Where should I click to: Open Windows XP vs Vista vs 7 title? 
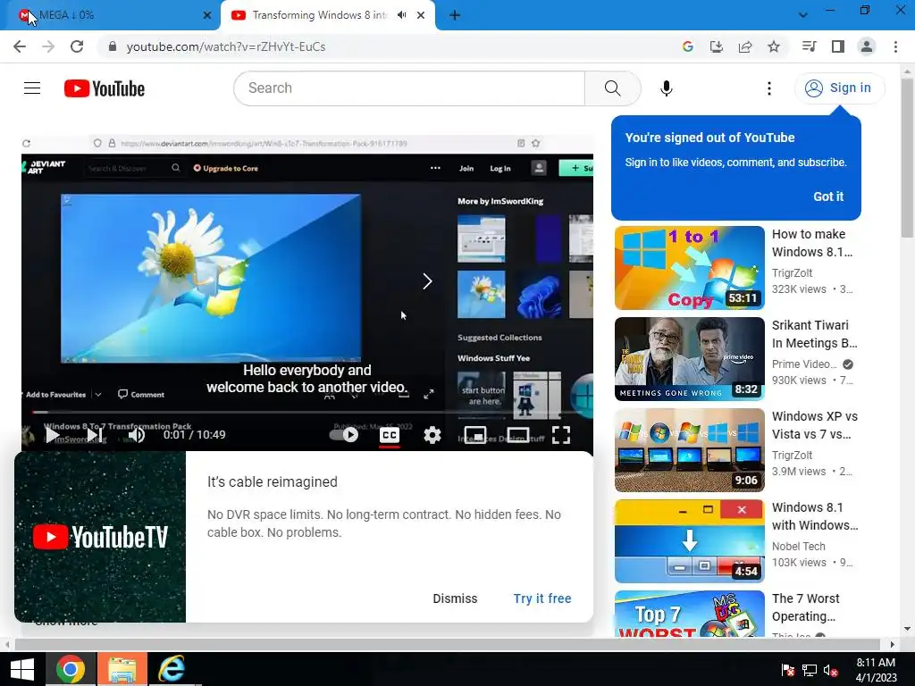tap(814, 425)
